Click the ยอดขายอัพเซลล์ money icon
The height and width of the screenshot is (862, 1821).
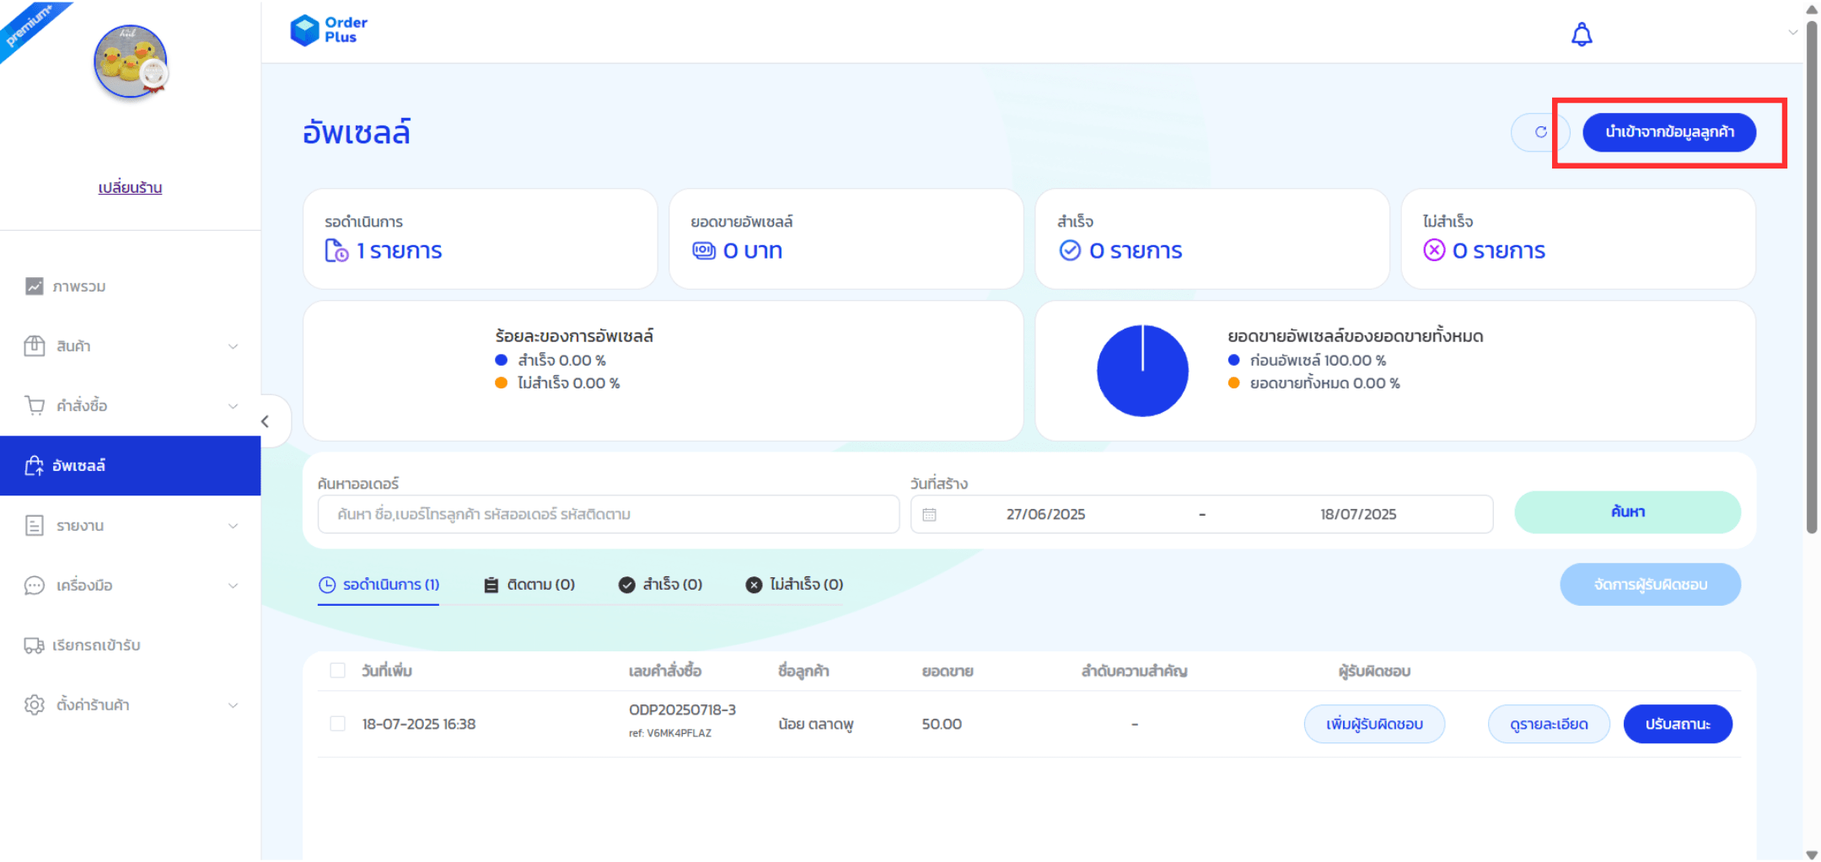(703, 250)
